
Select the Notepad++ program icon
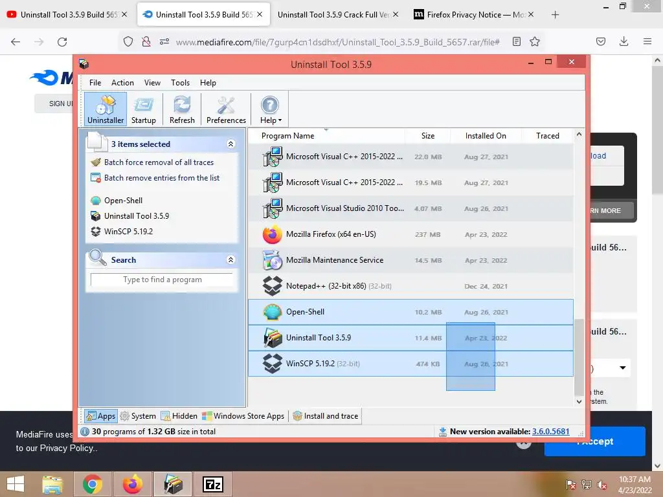273,286
